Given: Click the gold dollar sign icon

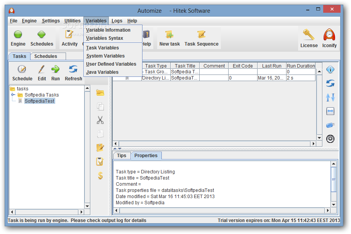Looking at the screenshot, I should click(100, 176).
